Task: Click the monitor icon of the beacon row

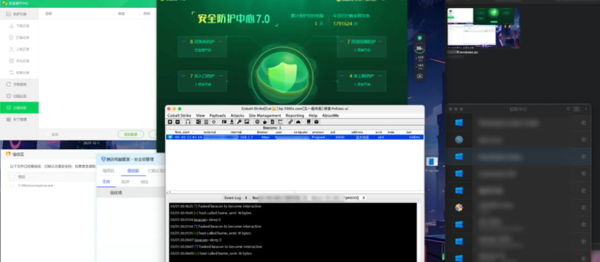Action: (170, 137)
